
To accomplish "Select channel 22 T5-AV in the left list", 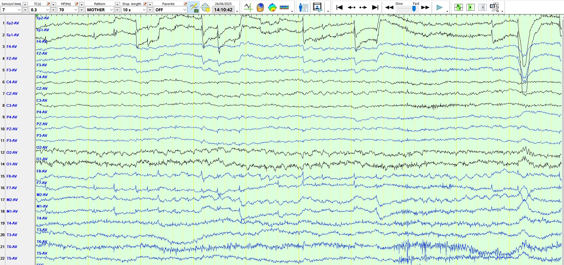I will click(x=12, y=258).
